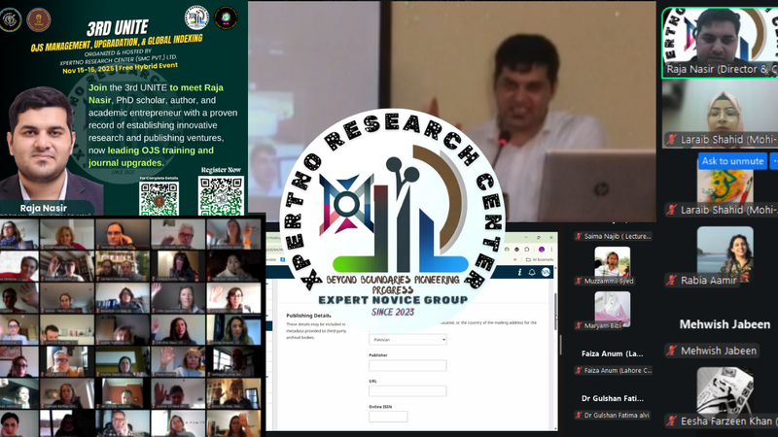Click muted mic icon beside Saima Najib
Viewport: 778px width, 437px height.
(x=578, y=235)
